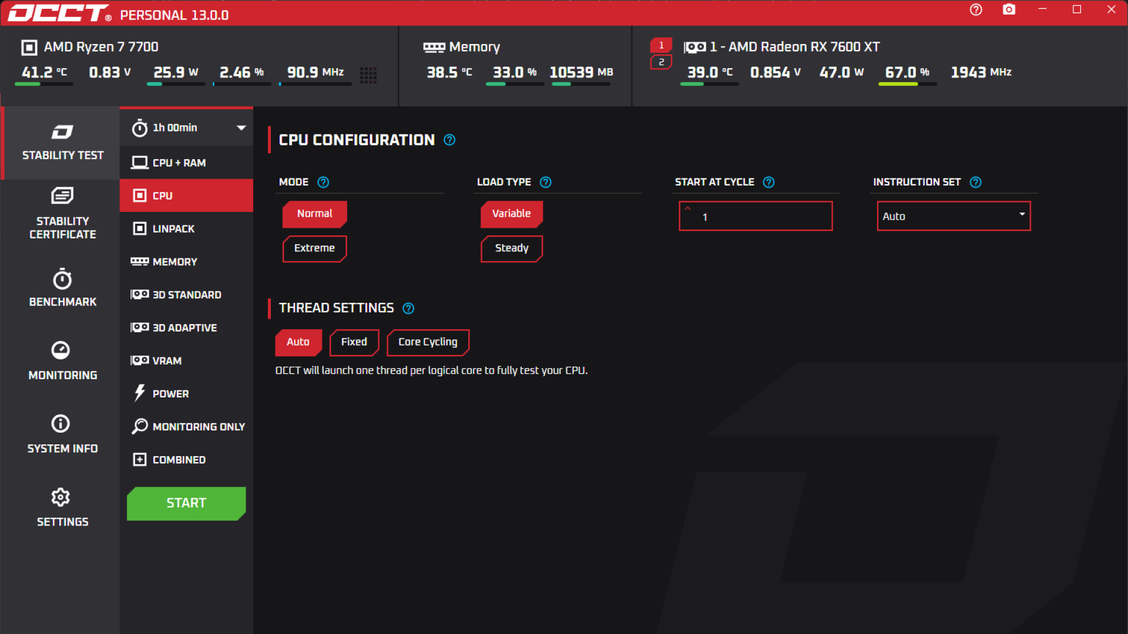Select Fixed thread settings
Viewport: 1128px width, 634px height.
pos(354,342)
